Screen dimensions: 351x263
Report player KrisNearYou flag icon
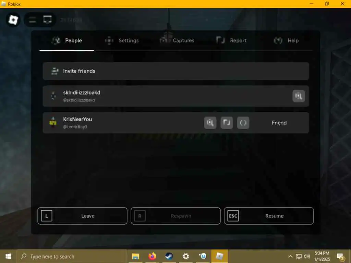pos(227,123)
